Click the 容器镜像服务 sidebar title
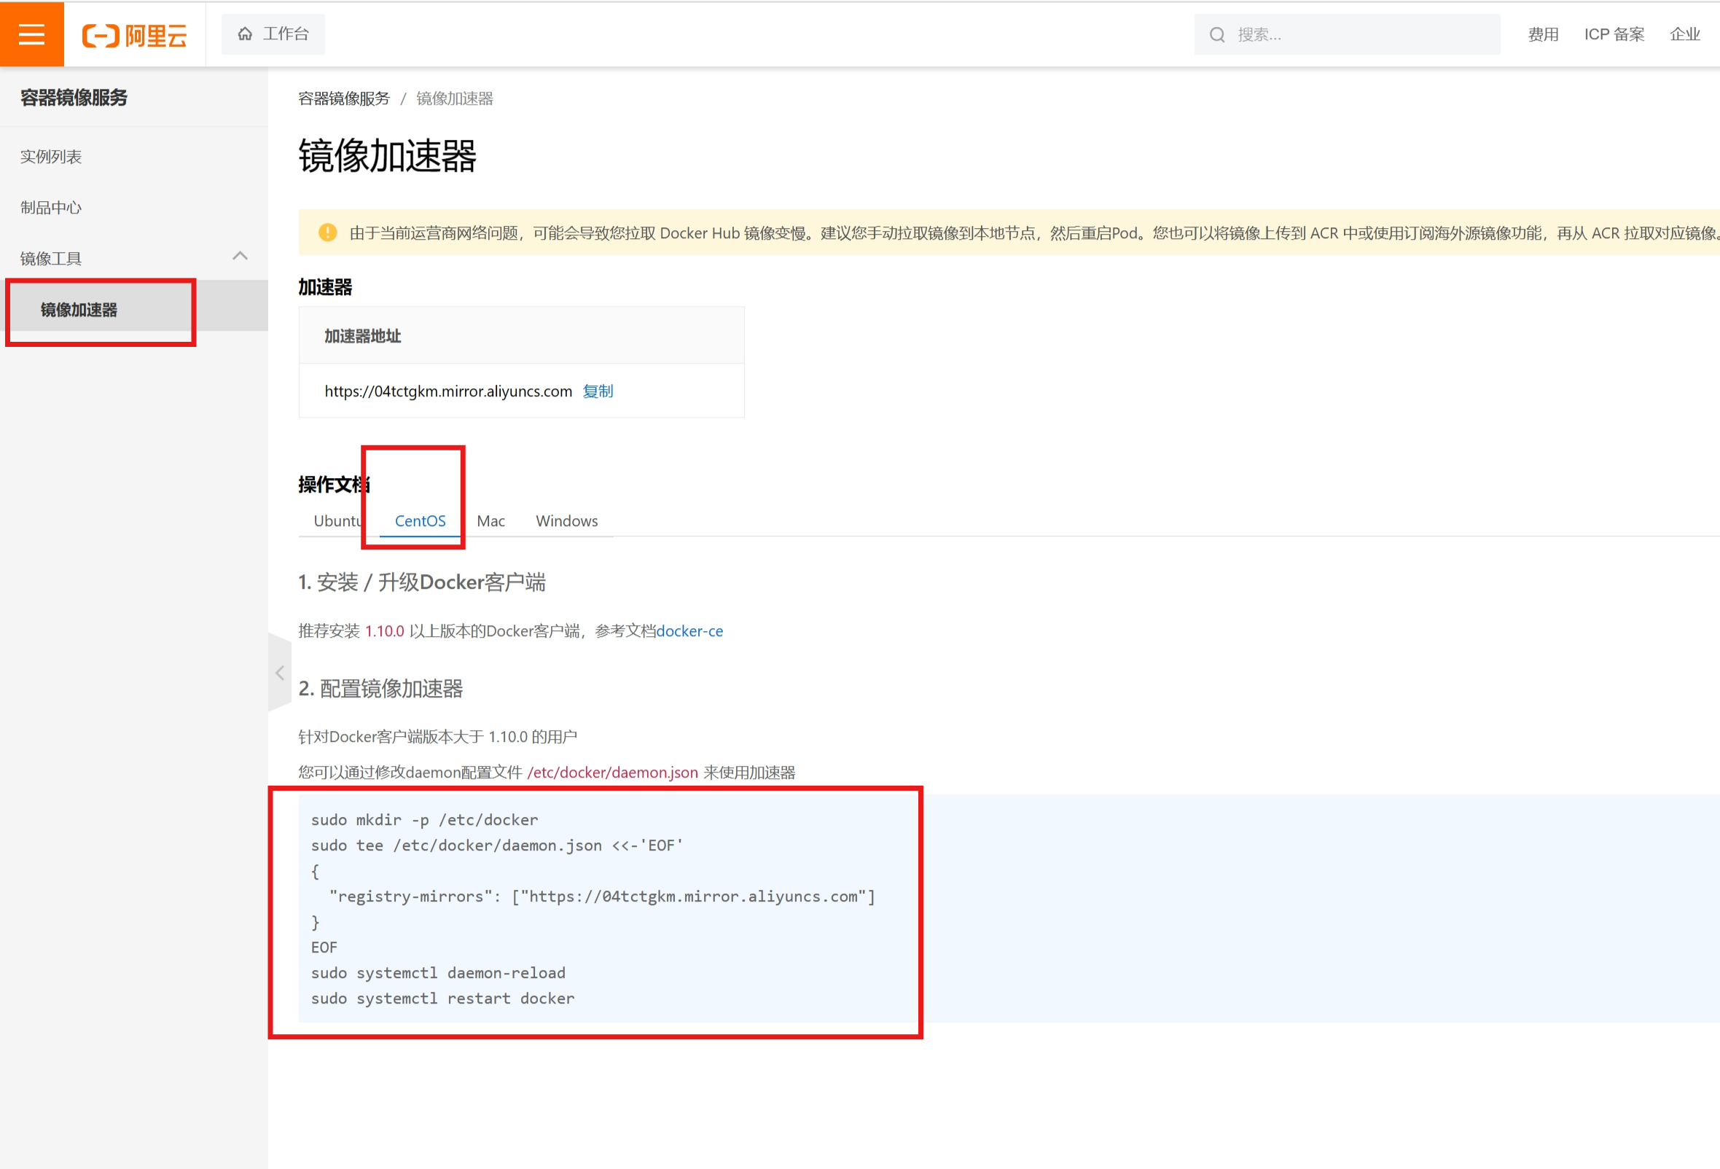Screen dimensions: 1720x1169 coord(74,98)
